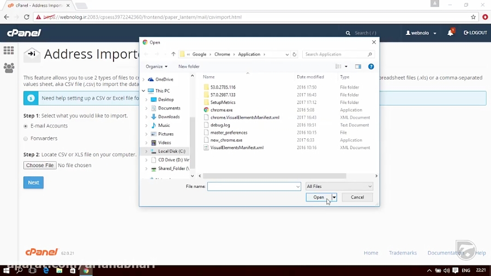The width and height of the screenshot is (491, 276).
Task: Select the 57.0.2987.133 folder
Action: (x=223, y=95)
